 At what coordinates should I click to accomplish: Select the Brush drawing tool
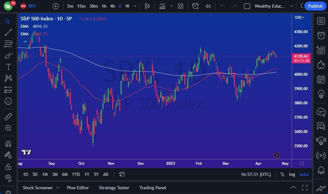(x=9, y=55)
